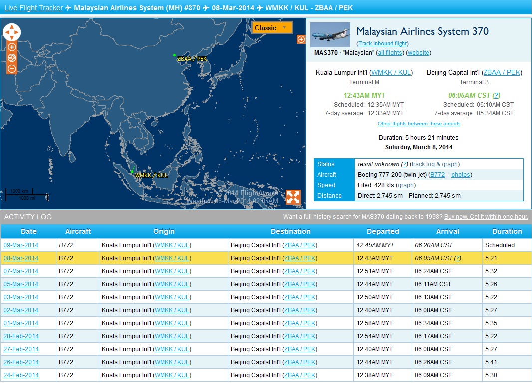Open the 26-Feb-2014 flight entry

tap(21, 362)
